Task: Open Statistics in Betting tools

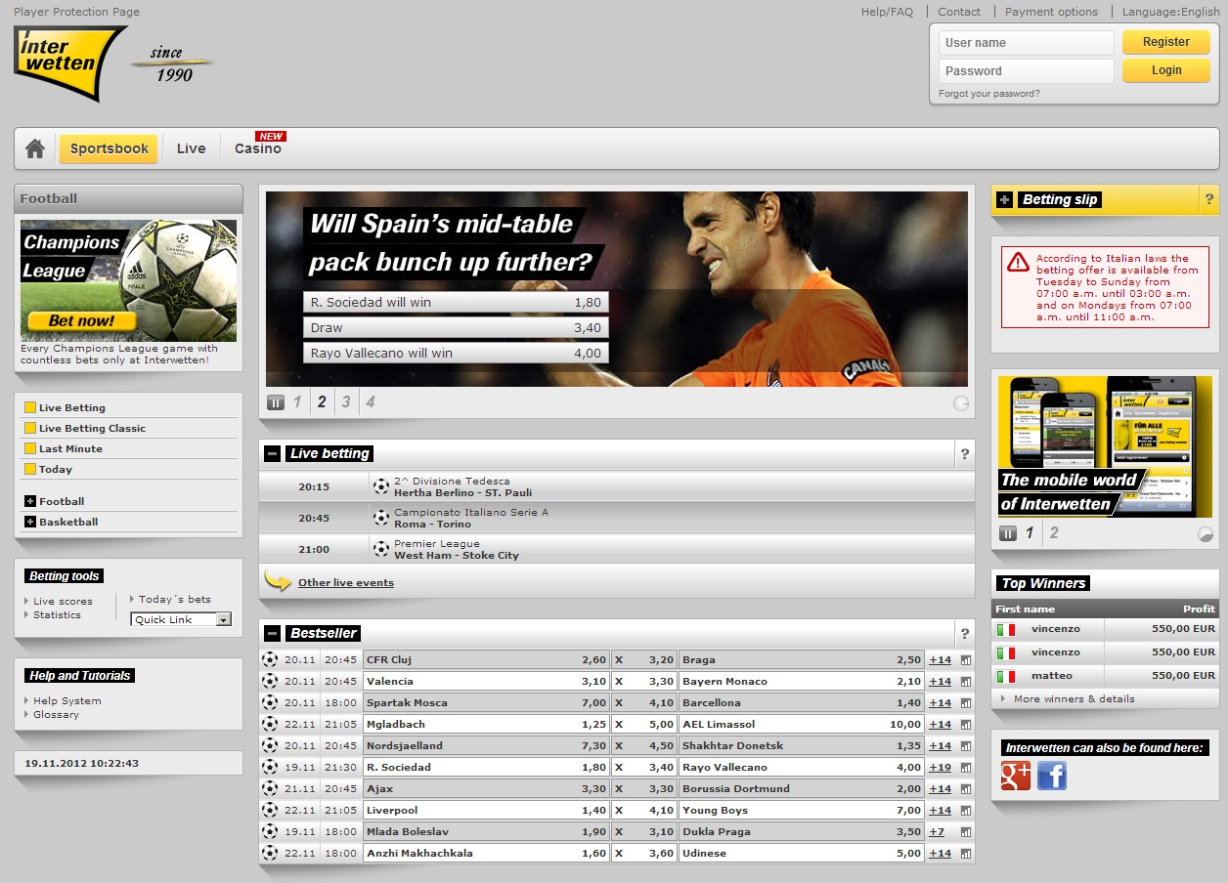Action: [x=57, y=614]
